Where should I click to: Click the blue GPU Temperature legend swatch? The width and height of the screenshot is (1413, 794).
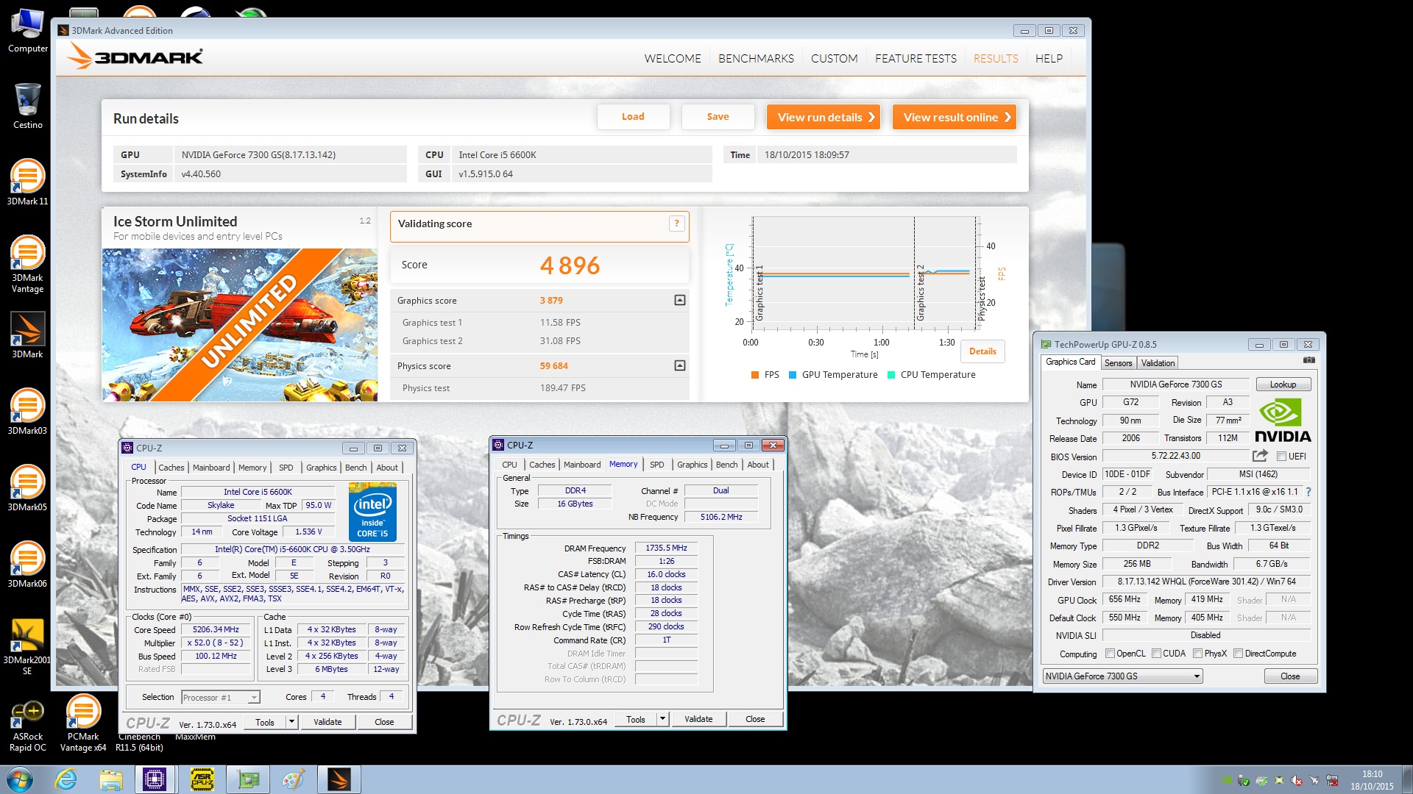[x=793, y=375]
